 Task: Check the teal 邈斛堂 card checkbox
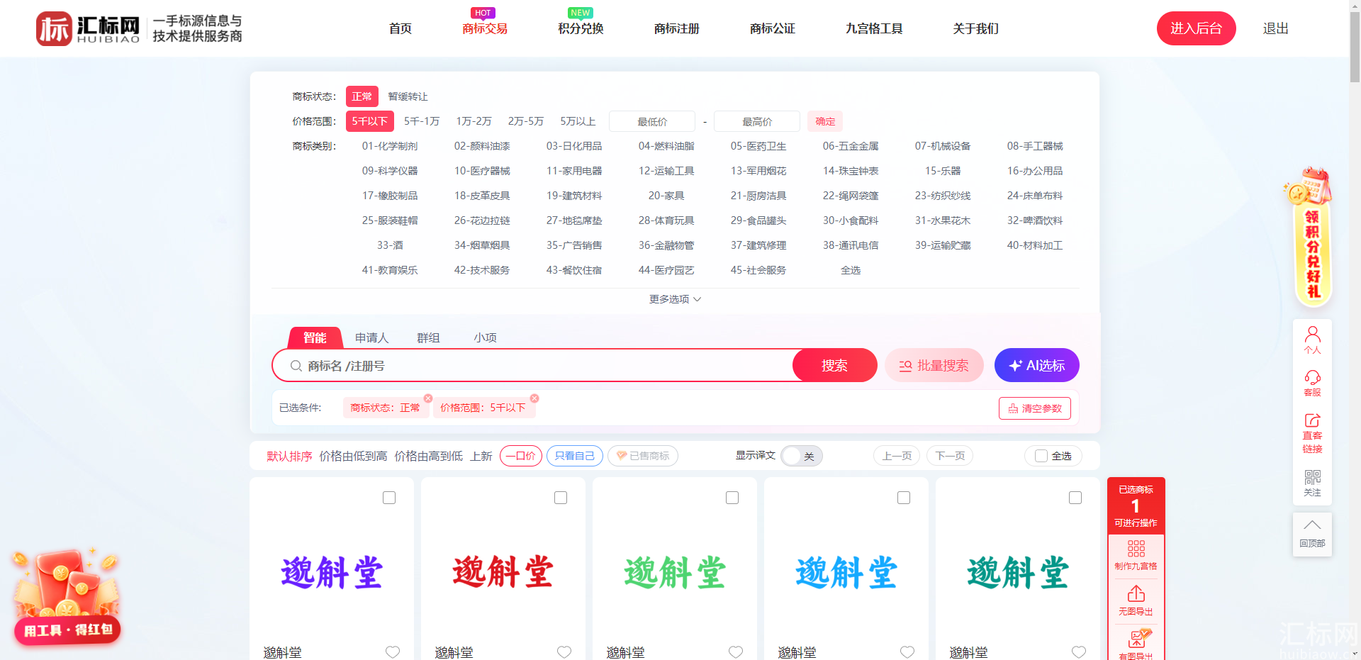point(1075,498)
